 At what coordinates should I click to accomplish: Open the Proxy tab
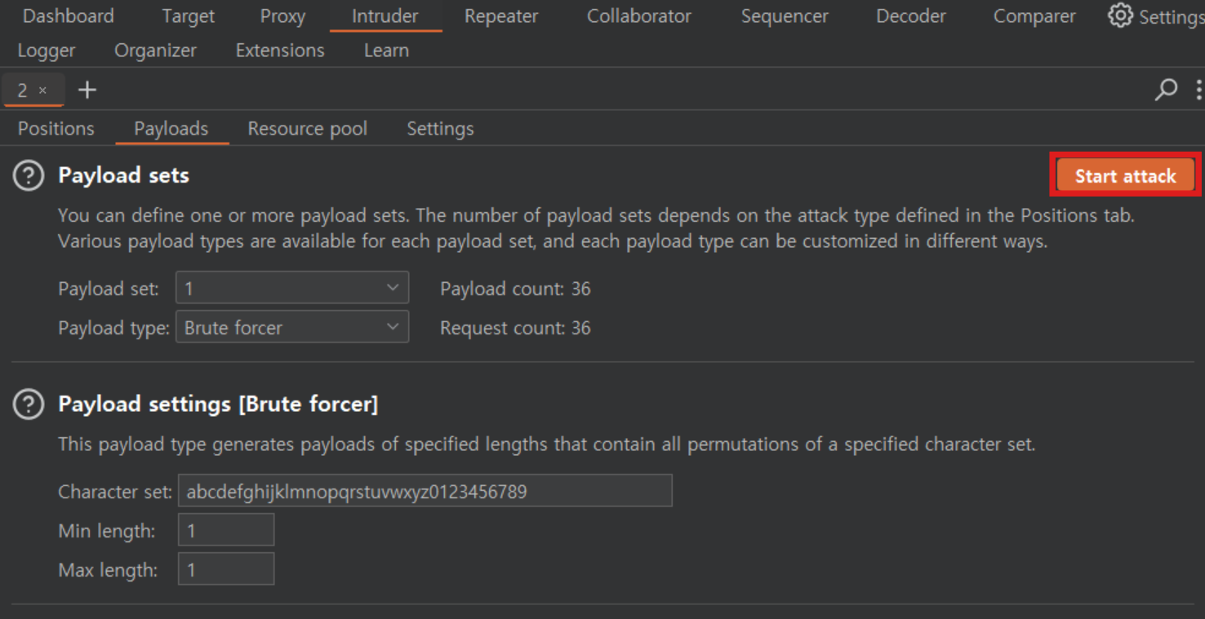282,16
